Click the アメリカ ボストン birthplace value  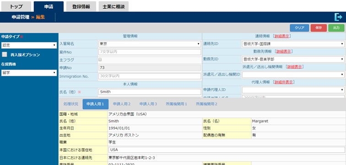[124, 135]
